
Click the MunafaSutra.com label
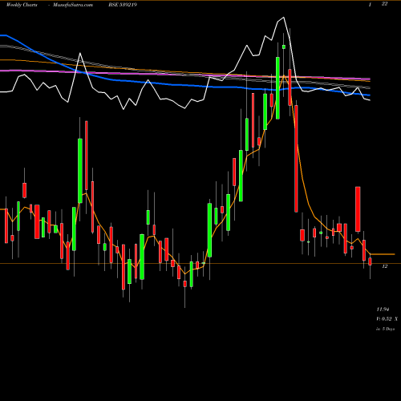(x=73, y=5)
